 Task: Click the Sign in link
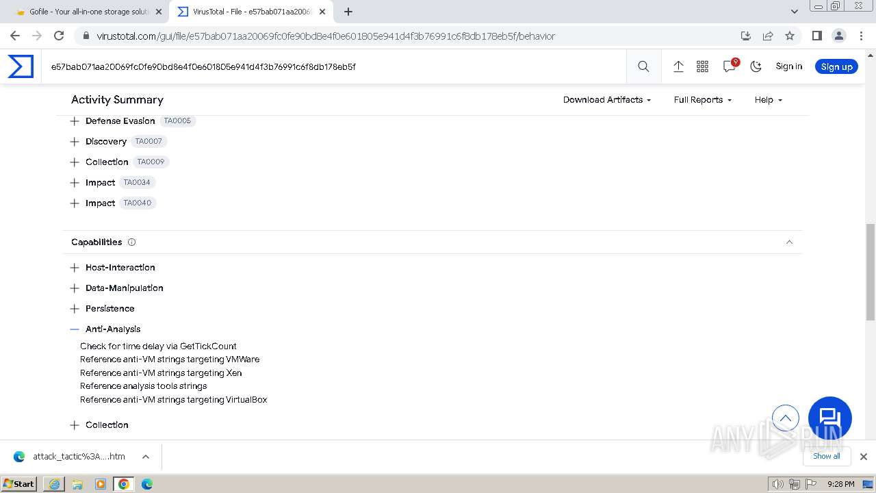pos(788,66)
